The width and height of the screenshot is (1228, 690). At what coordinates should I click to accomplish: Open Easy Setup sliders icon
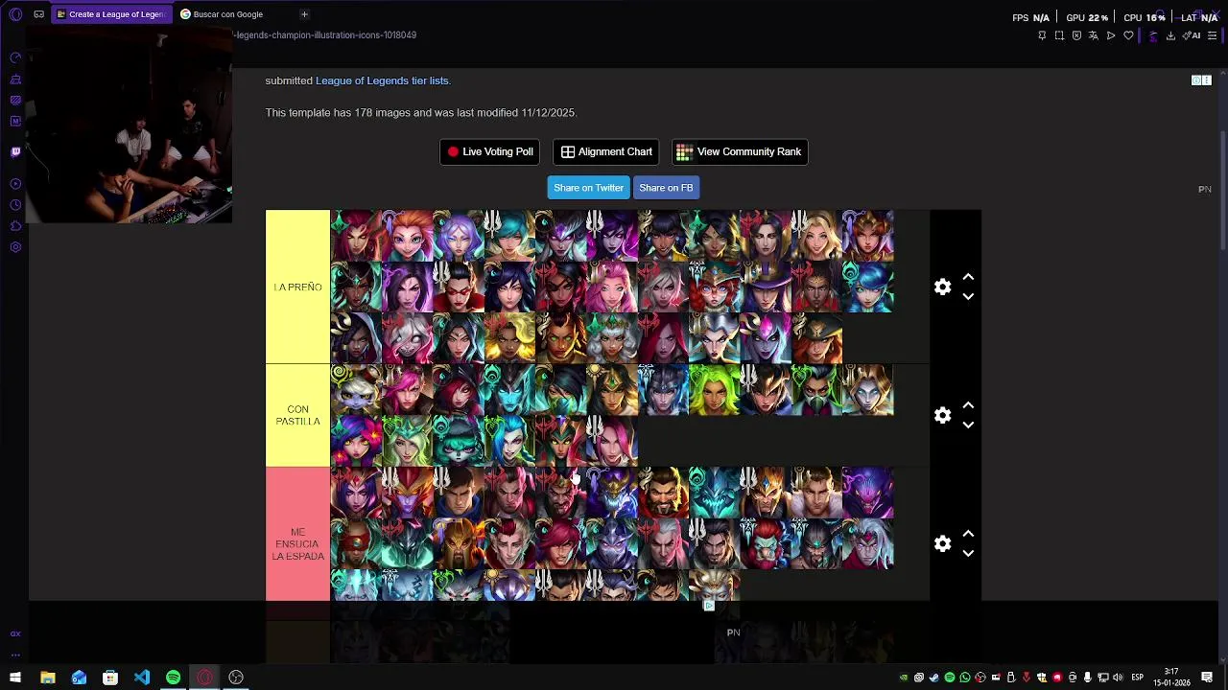coord(1212,35)
